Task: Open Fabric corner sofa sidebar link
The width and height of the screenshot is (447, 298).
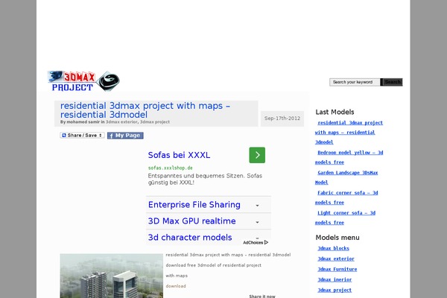Action: 346,197
